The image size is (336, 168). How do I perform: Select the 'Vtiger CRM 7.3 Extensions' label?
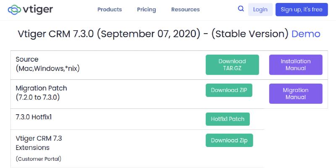coord(39,143)
